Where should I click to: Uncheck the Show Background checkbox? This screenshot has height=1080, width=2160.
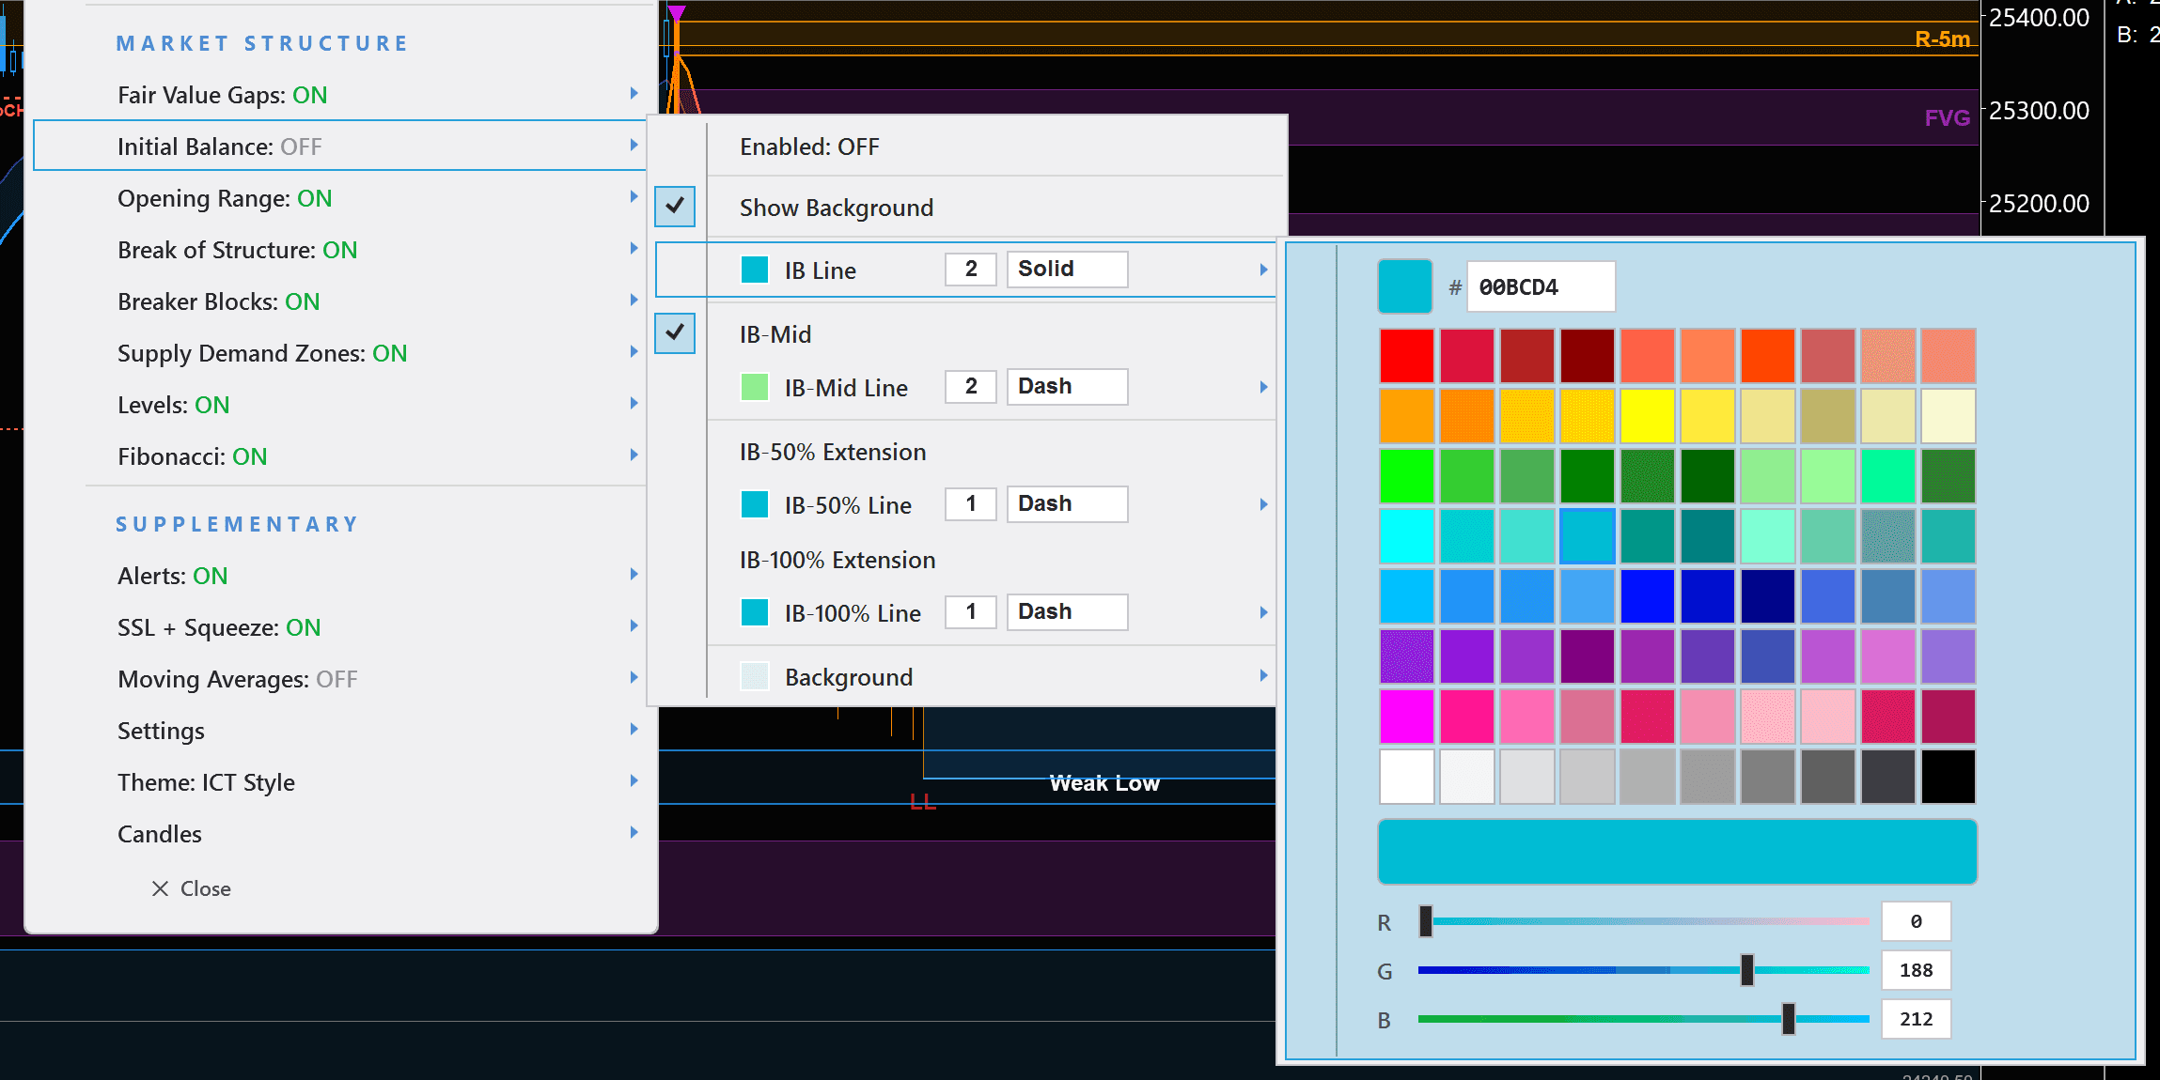[x=675, y=207]
